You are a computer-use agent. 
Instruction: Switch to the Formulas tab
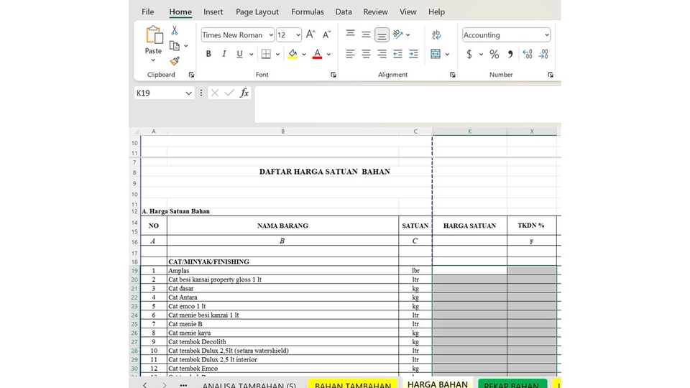(x=308, y=12)
